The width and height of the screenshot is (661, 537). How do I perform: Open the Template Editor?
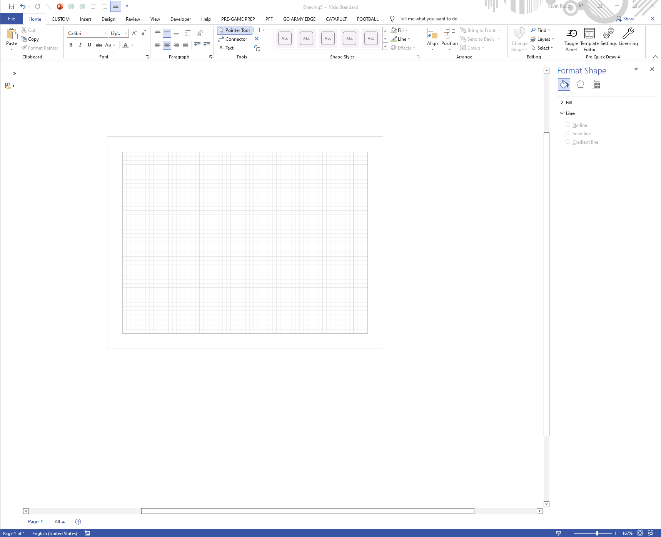pyautogui.click(x=589, y=40)
